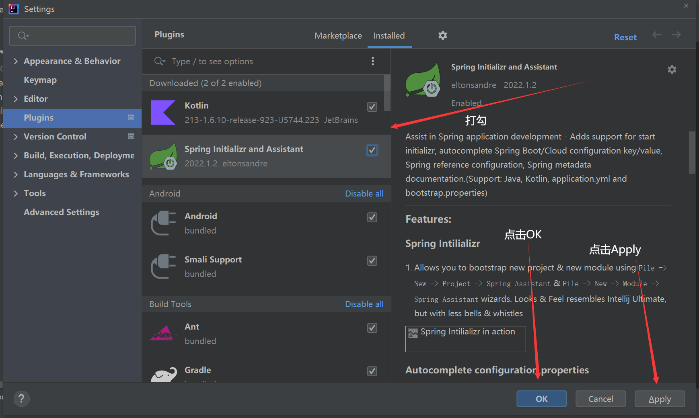Click the project-level marker beside Plugins

131,117
